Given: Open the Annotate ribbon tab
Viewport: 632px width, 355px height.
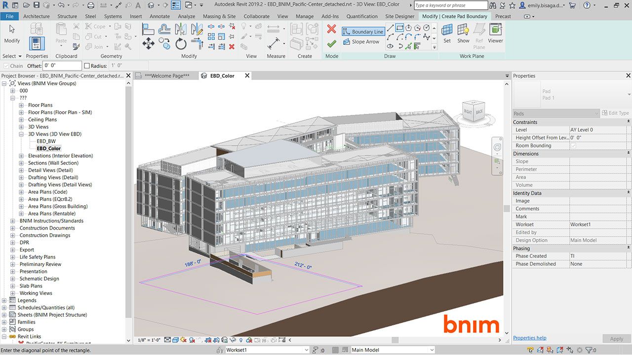Looking at the screenshot, I should click(159, 16).
